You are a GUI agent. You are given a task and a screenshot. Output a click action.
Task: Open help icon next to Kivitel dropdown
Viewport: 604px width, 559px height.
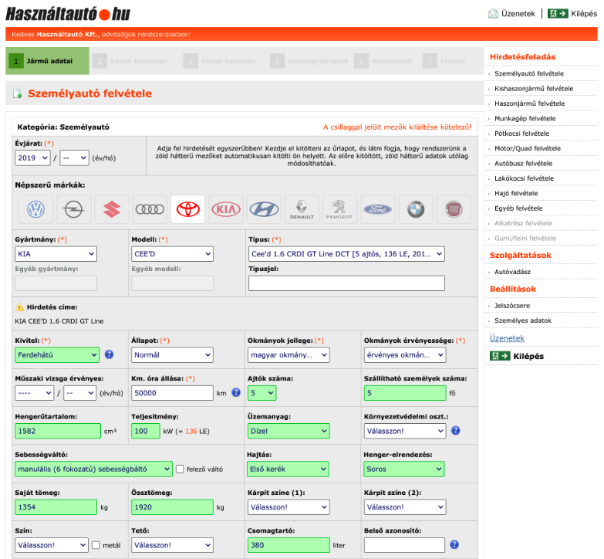(x=110, y=355)
